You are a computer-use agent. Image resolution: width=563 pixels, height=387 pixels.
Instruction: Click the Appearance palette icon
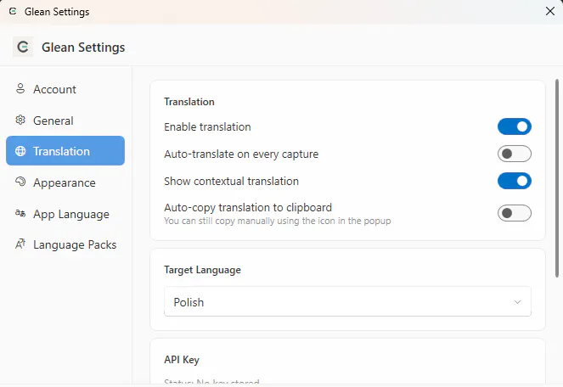20,182
